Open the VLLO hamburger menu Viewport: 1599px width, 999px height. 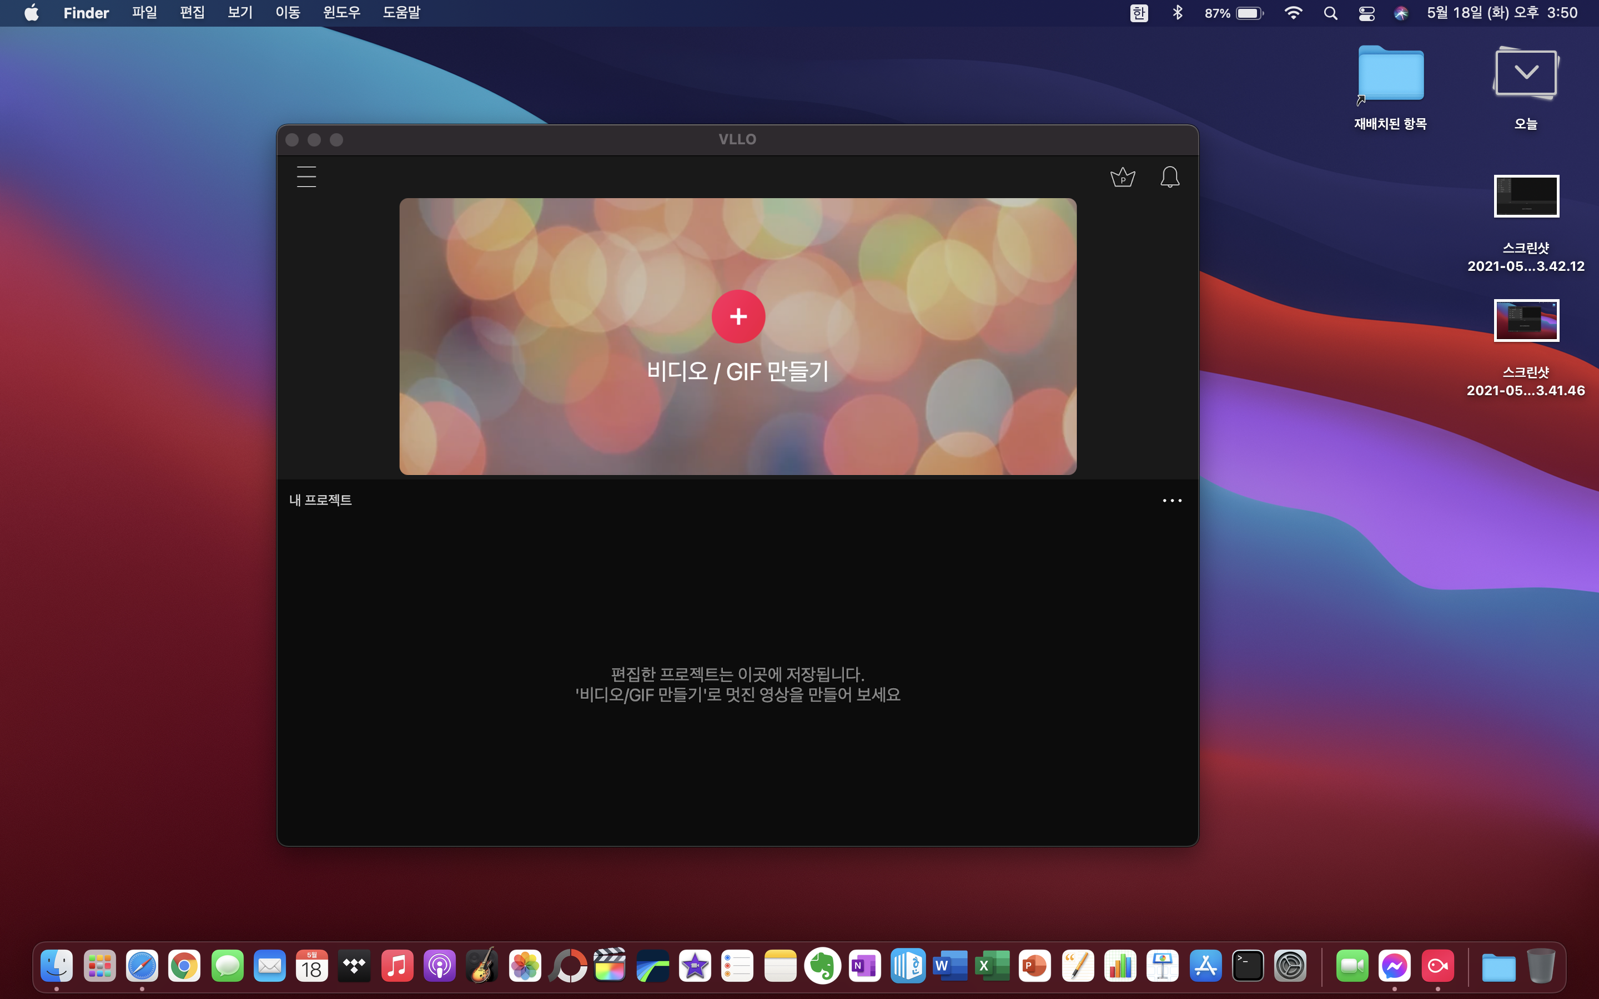306,176
